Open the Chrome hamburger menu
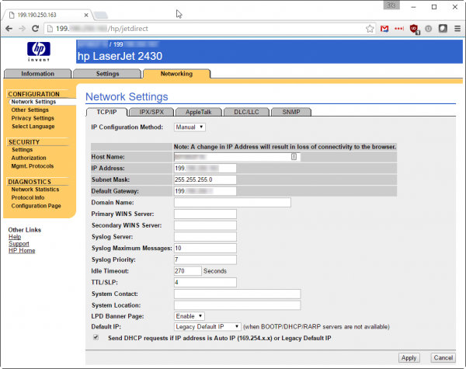Image resolution: width=466 pixels, height=369 pixels. pos(457,29)
